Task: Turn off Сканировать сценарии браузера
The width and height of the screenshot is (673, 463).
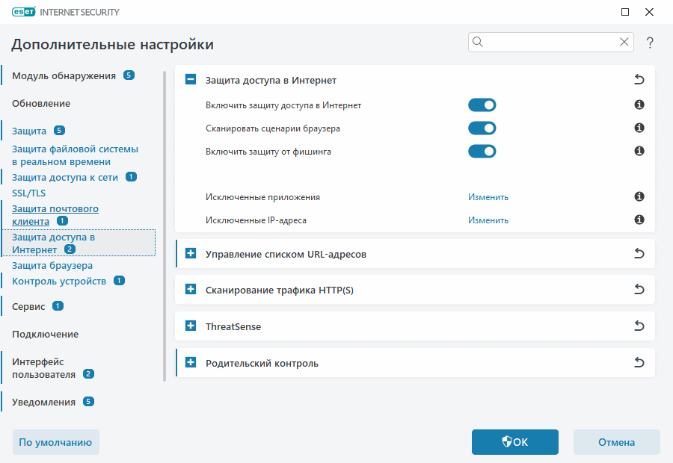Action: (x=482, y=128)
